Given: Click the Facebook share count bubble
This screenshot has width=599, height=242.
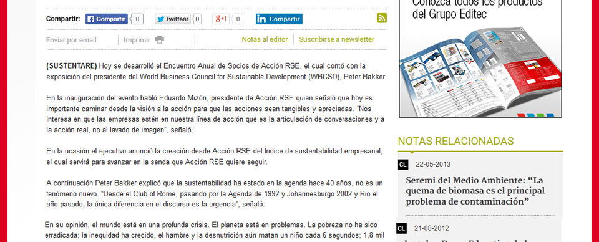Looking at the screenshot, I should tap(137, 19).
